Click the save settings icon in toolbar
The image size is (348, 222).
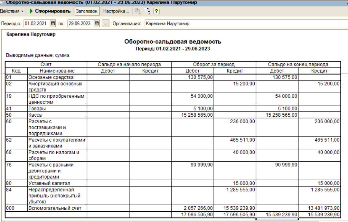(x=147, y=11)
